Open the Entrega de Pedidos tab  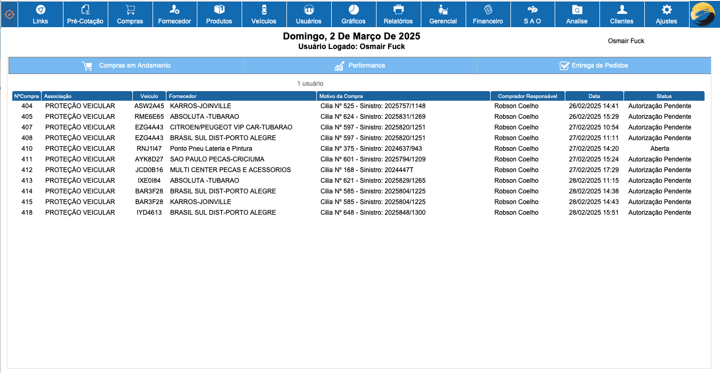(593, 65)
